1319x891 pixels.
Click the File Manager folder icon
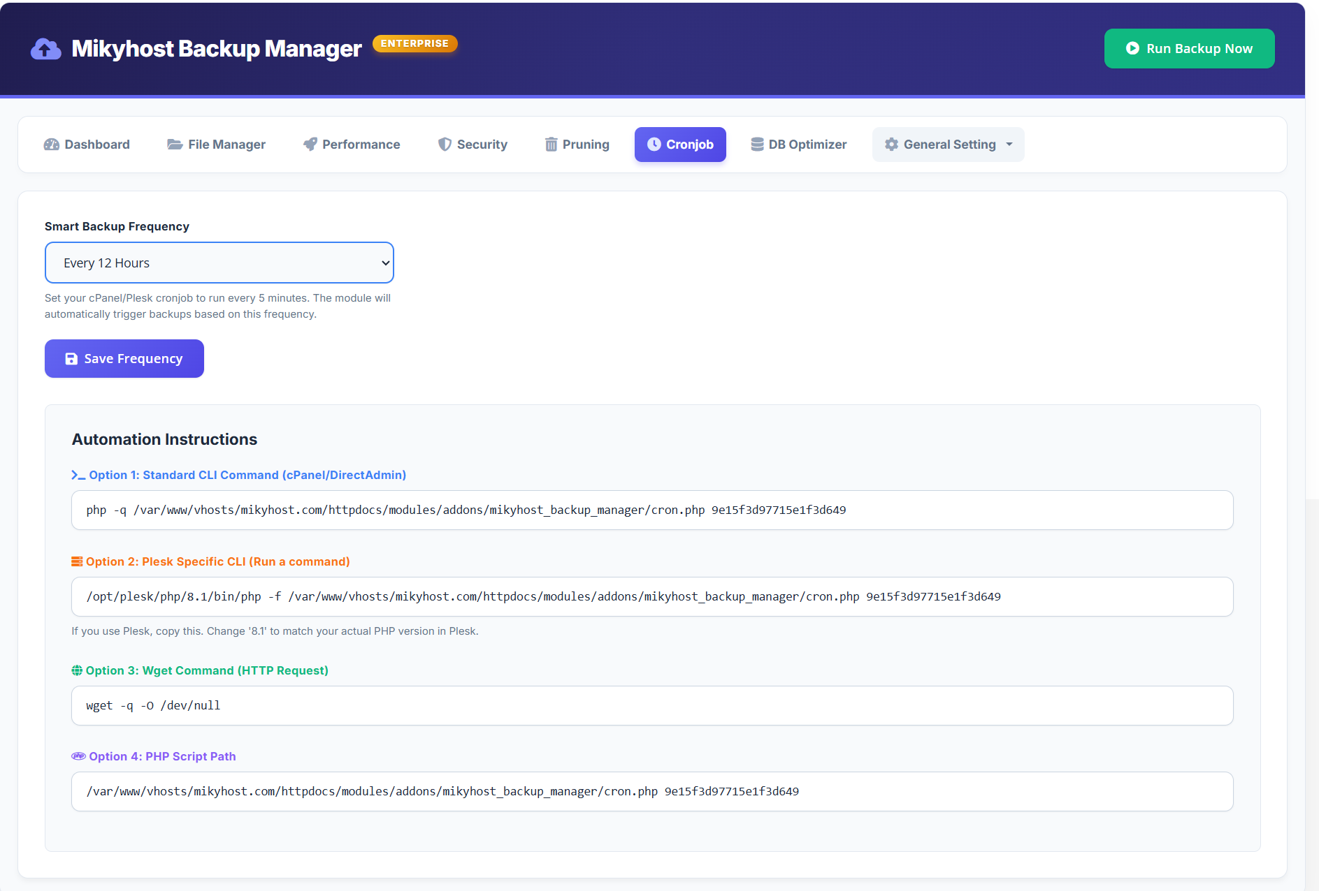click(x=175, y=145)
